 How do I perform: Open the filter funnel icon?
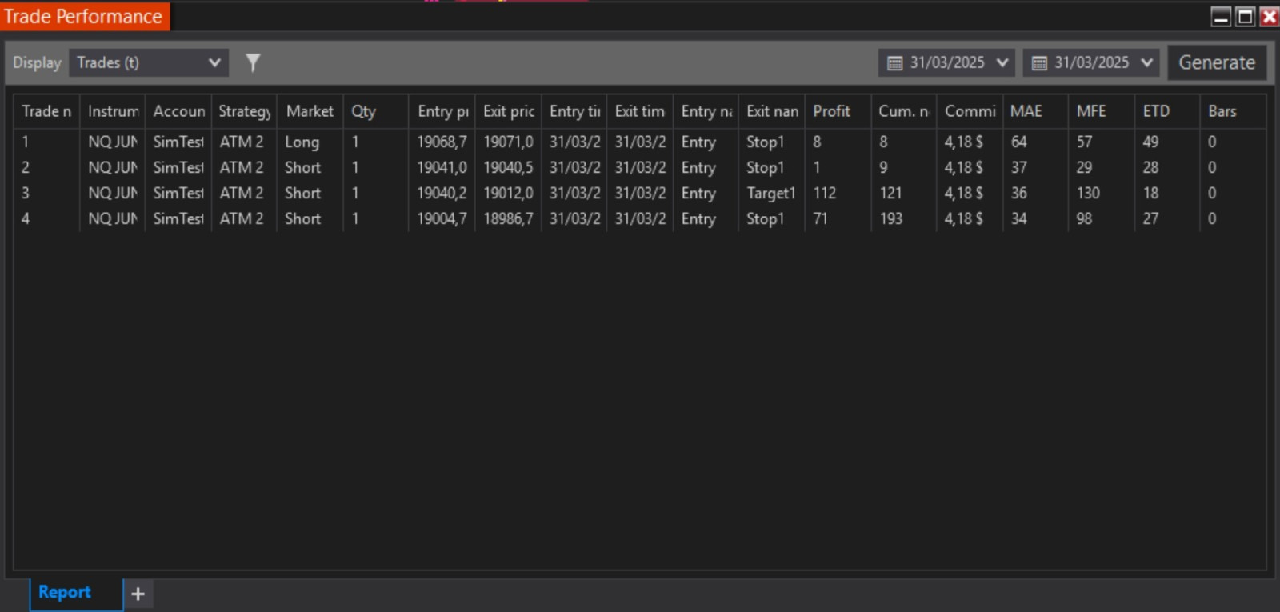click(x=253, y=62)
